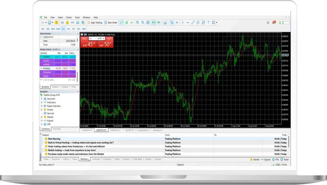Toggle the Algo Trading button
327x185 pixels.
[x=95, y=23]
